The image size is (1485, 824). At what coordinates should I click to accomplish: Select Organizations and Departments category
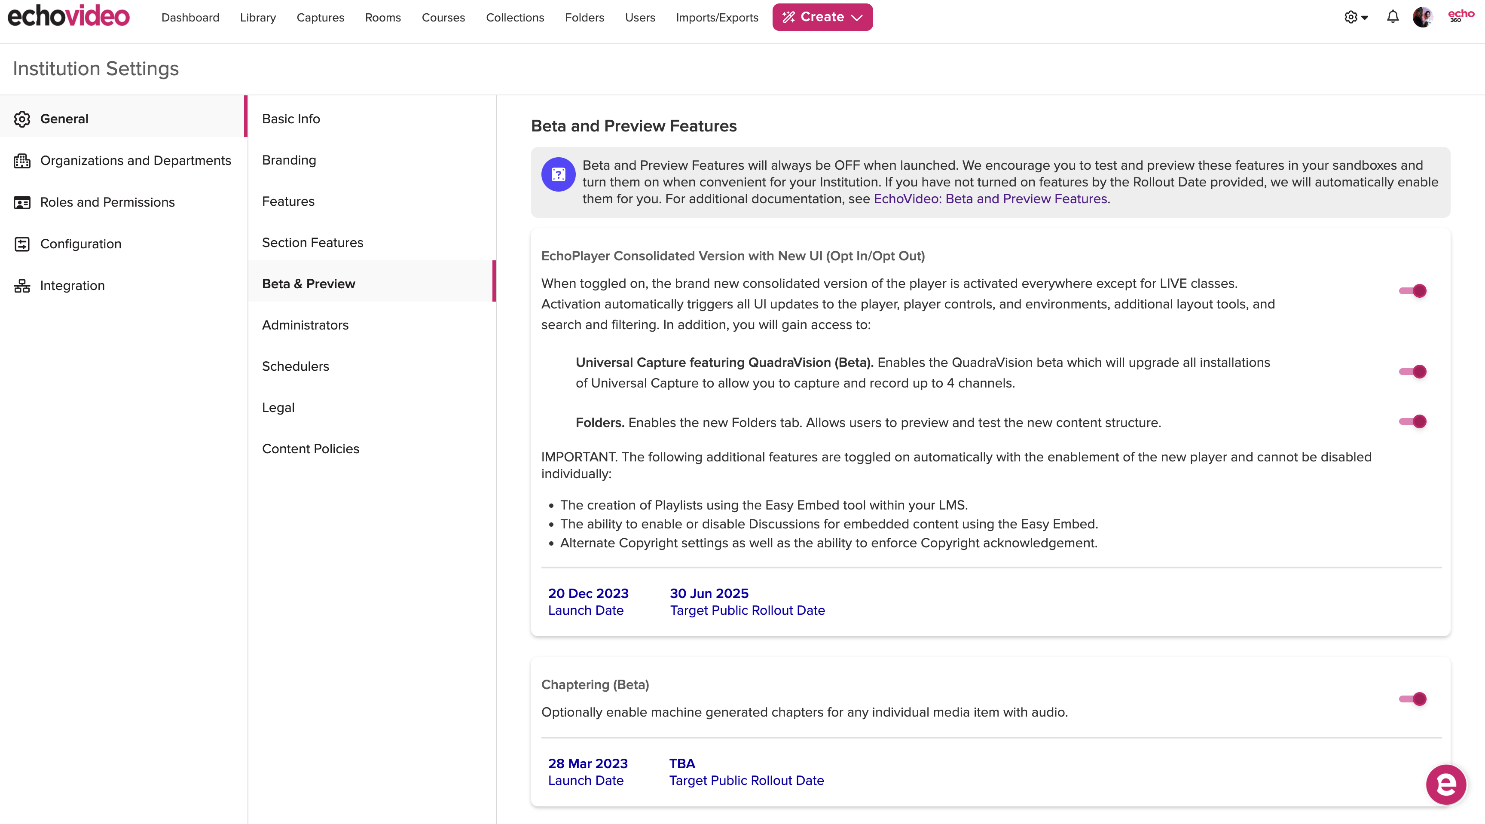click(123, 161)
